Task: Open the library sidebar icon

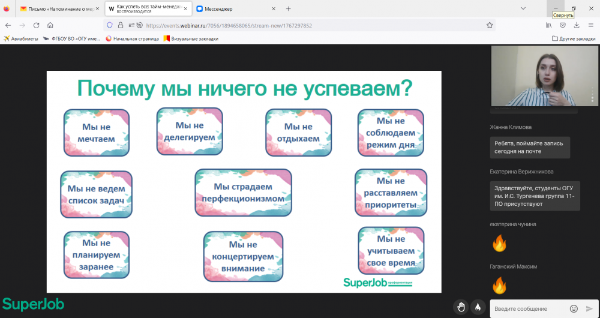Action: [x=548, y=25]
